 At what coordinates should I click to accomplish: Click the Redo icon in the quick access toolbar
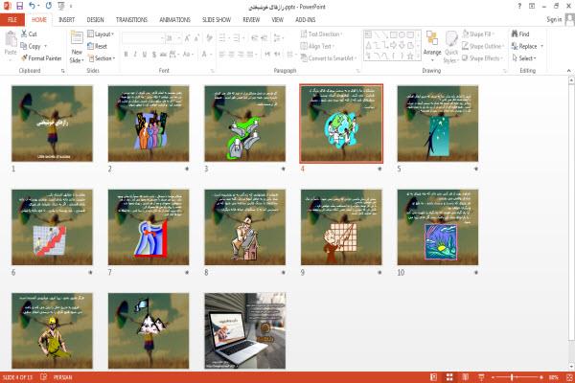click(49, 6)
